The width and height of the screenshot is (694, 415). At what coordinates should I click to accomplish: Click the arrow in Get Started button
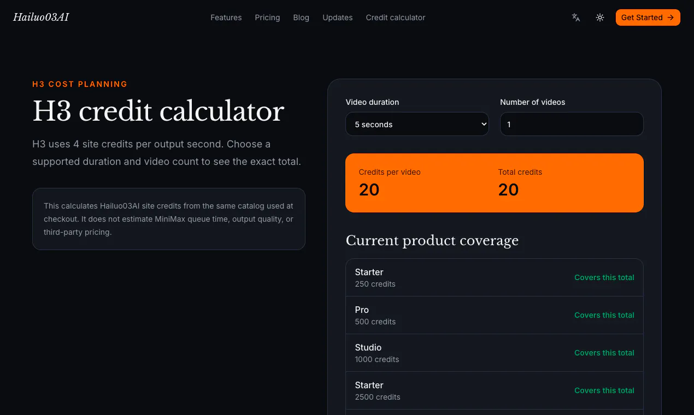pyautogui.click(x=671, y=17)
